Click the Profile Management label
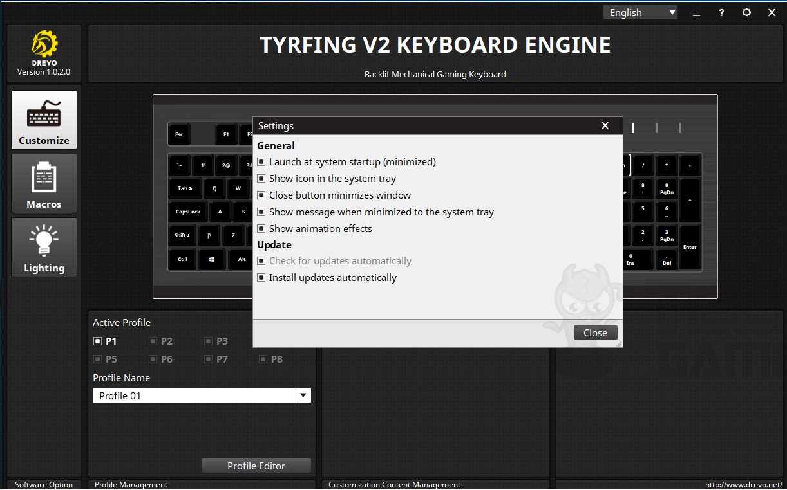This screenshot has width=787, height=490. click(x=131, y=485)
